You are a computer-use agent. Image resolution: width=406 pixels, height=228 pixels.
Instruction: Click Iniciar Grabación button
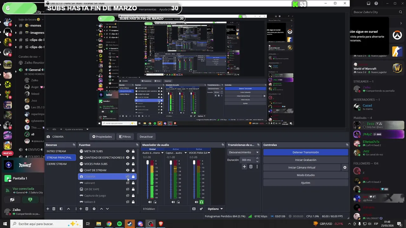(x=305, y=160)
